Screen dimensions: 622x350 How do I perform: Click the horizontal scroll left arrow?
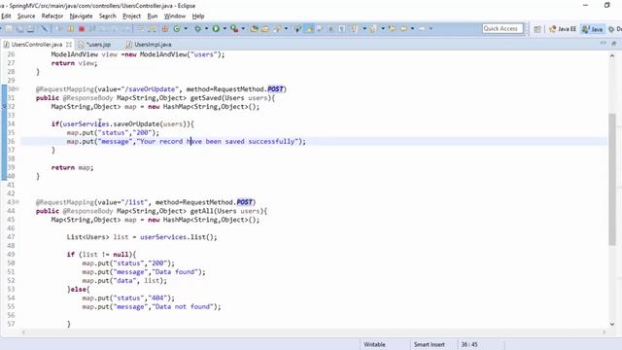(23, 332)
